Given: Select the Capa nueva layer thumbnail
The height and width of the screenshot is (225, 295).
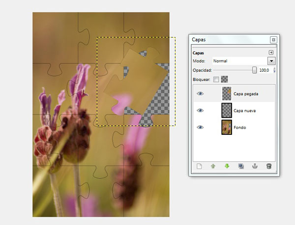Looking at the screenshot, I should pyautogui.click(x=227, y=110).
